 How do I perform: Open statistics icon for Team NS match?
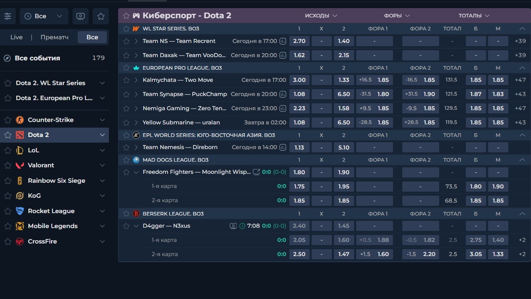282,41
